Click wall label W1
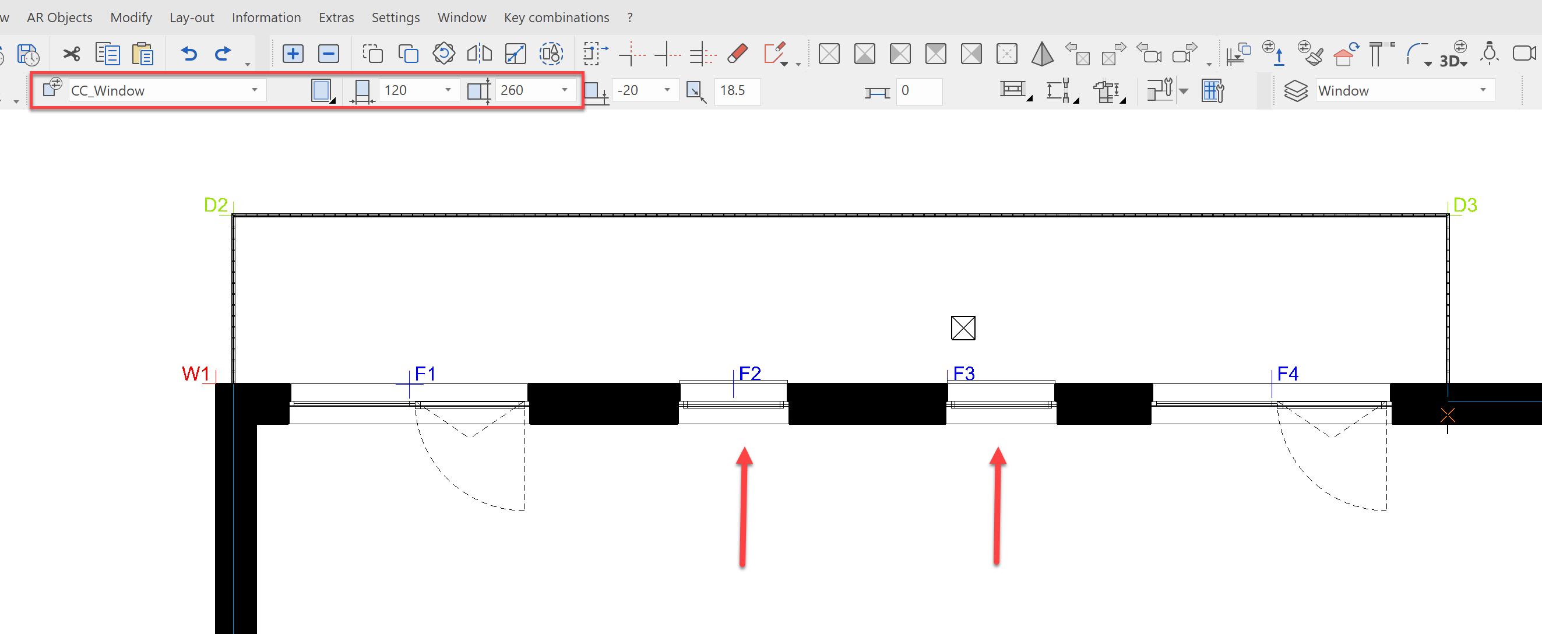 click(196, 374)
